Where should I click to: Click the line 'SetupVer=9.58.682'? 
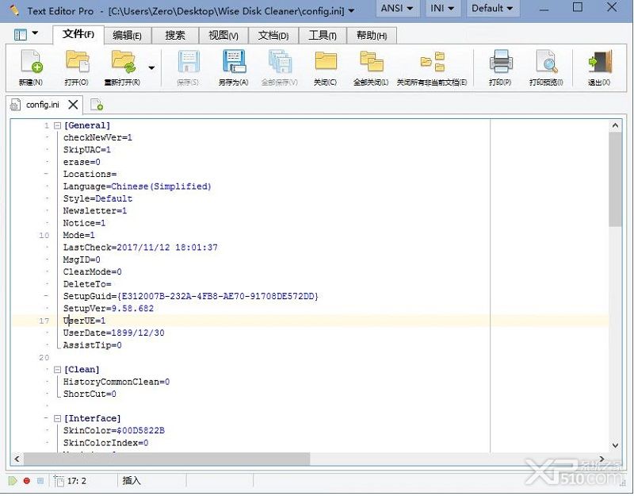point(109,309)
